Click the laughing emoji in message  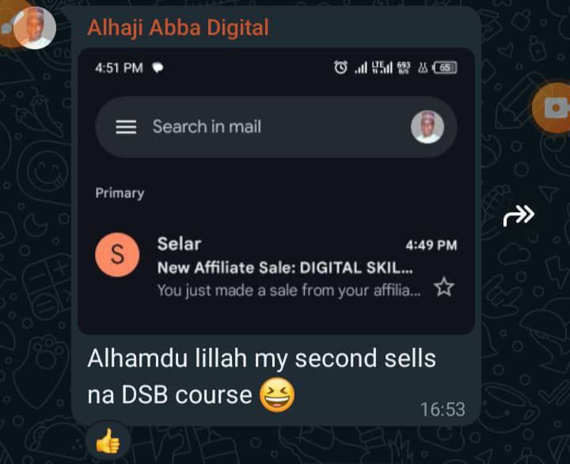(277, 395)
